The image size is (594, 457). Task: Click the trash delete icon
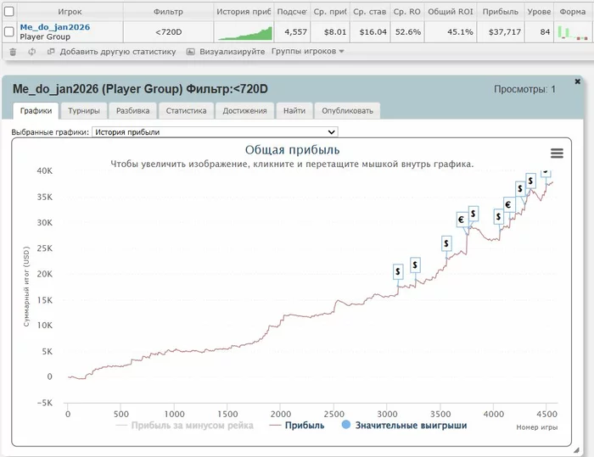(x=12, y=52)
